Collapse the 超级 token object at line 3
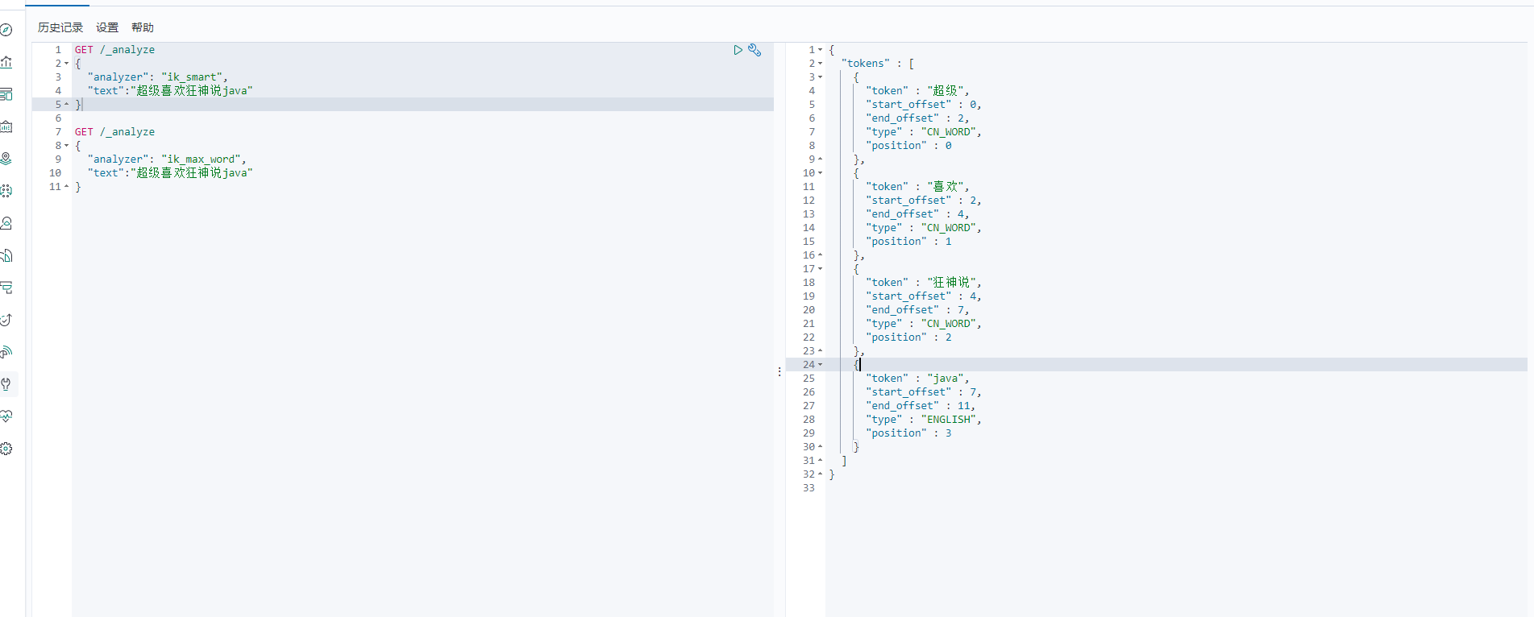Image resolution: width=1534 pixels, height=617 pixels. pyautogui.click(x=821, y=77)
